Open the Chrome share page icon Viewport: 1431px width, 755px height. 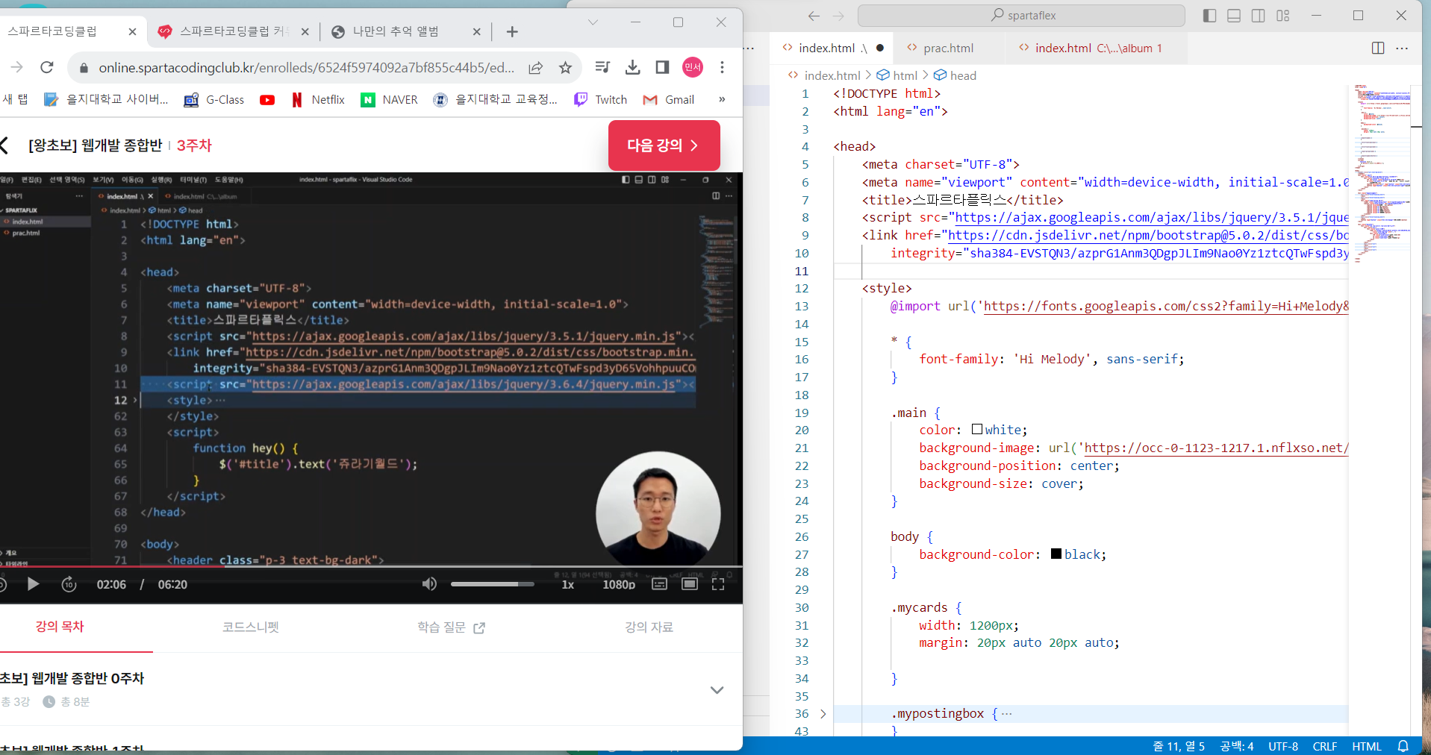point(536,68)
